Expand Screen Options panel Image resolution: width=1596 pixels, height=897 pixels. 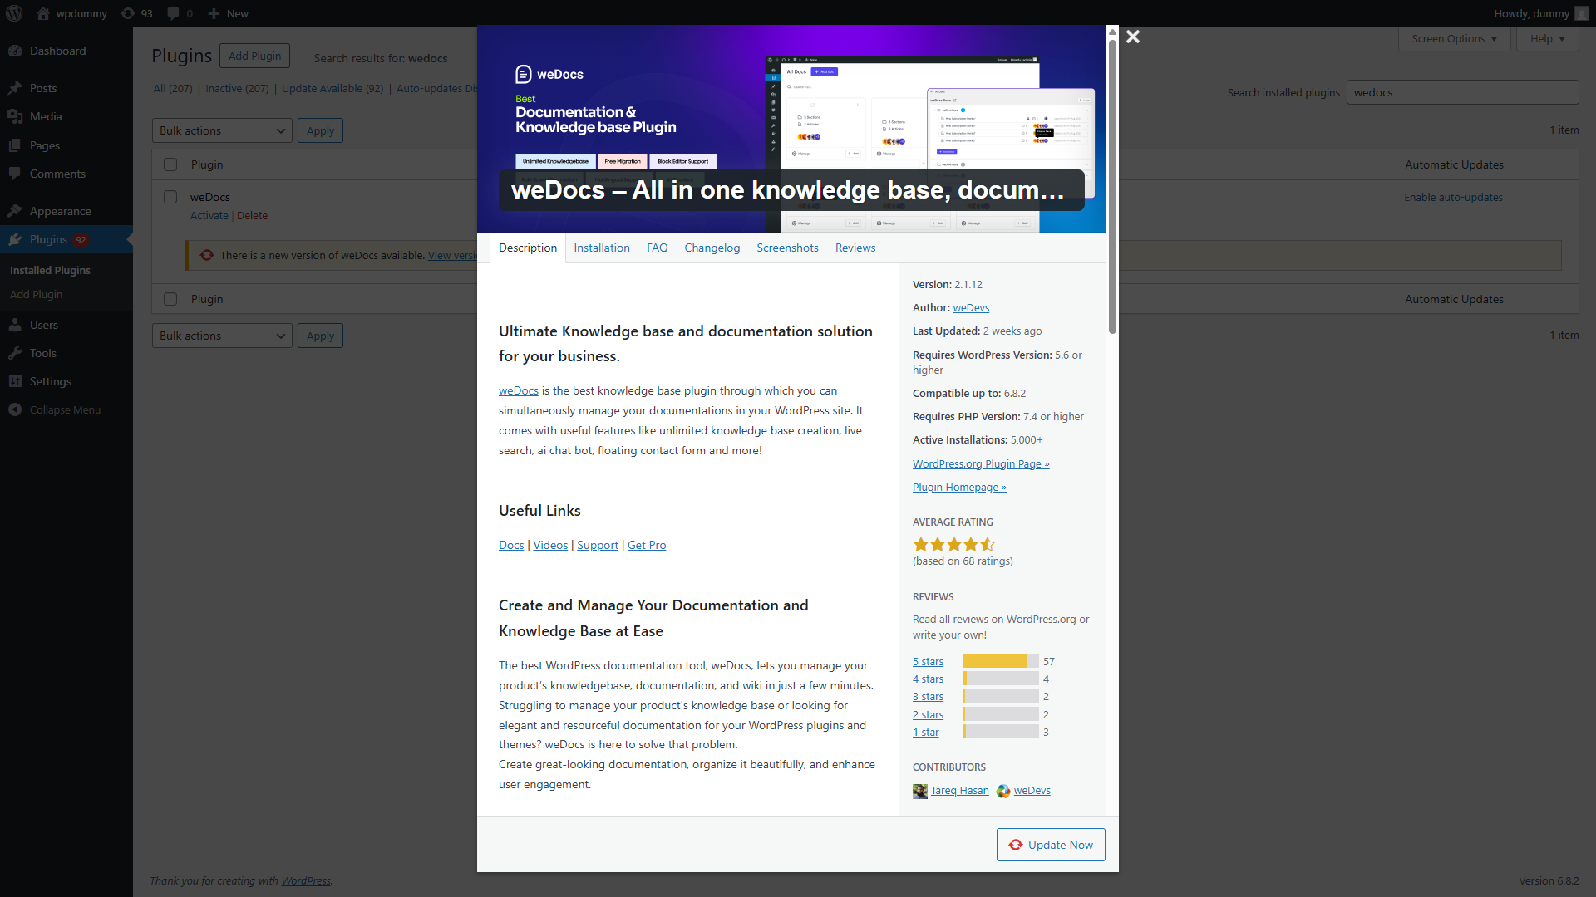click(1454, 38)
